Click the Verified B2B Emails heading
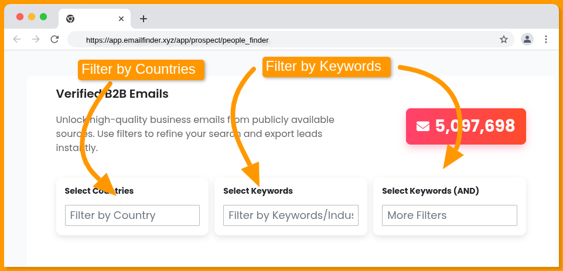This screenshot has height=271, width=563. pyautogui.click(x=112, y=94)
